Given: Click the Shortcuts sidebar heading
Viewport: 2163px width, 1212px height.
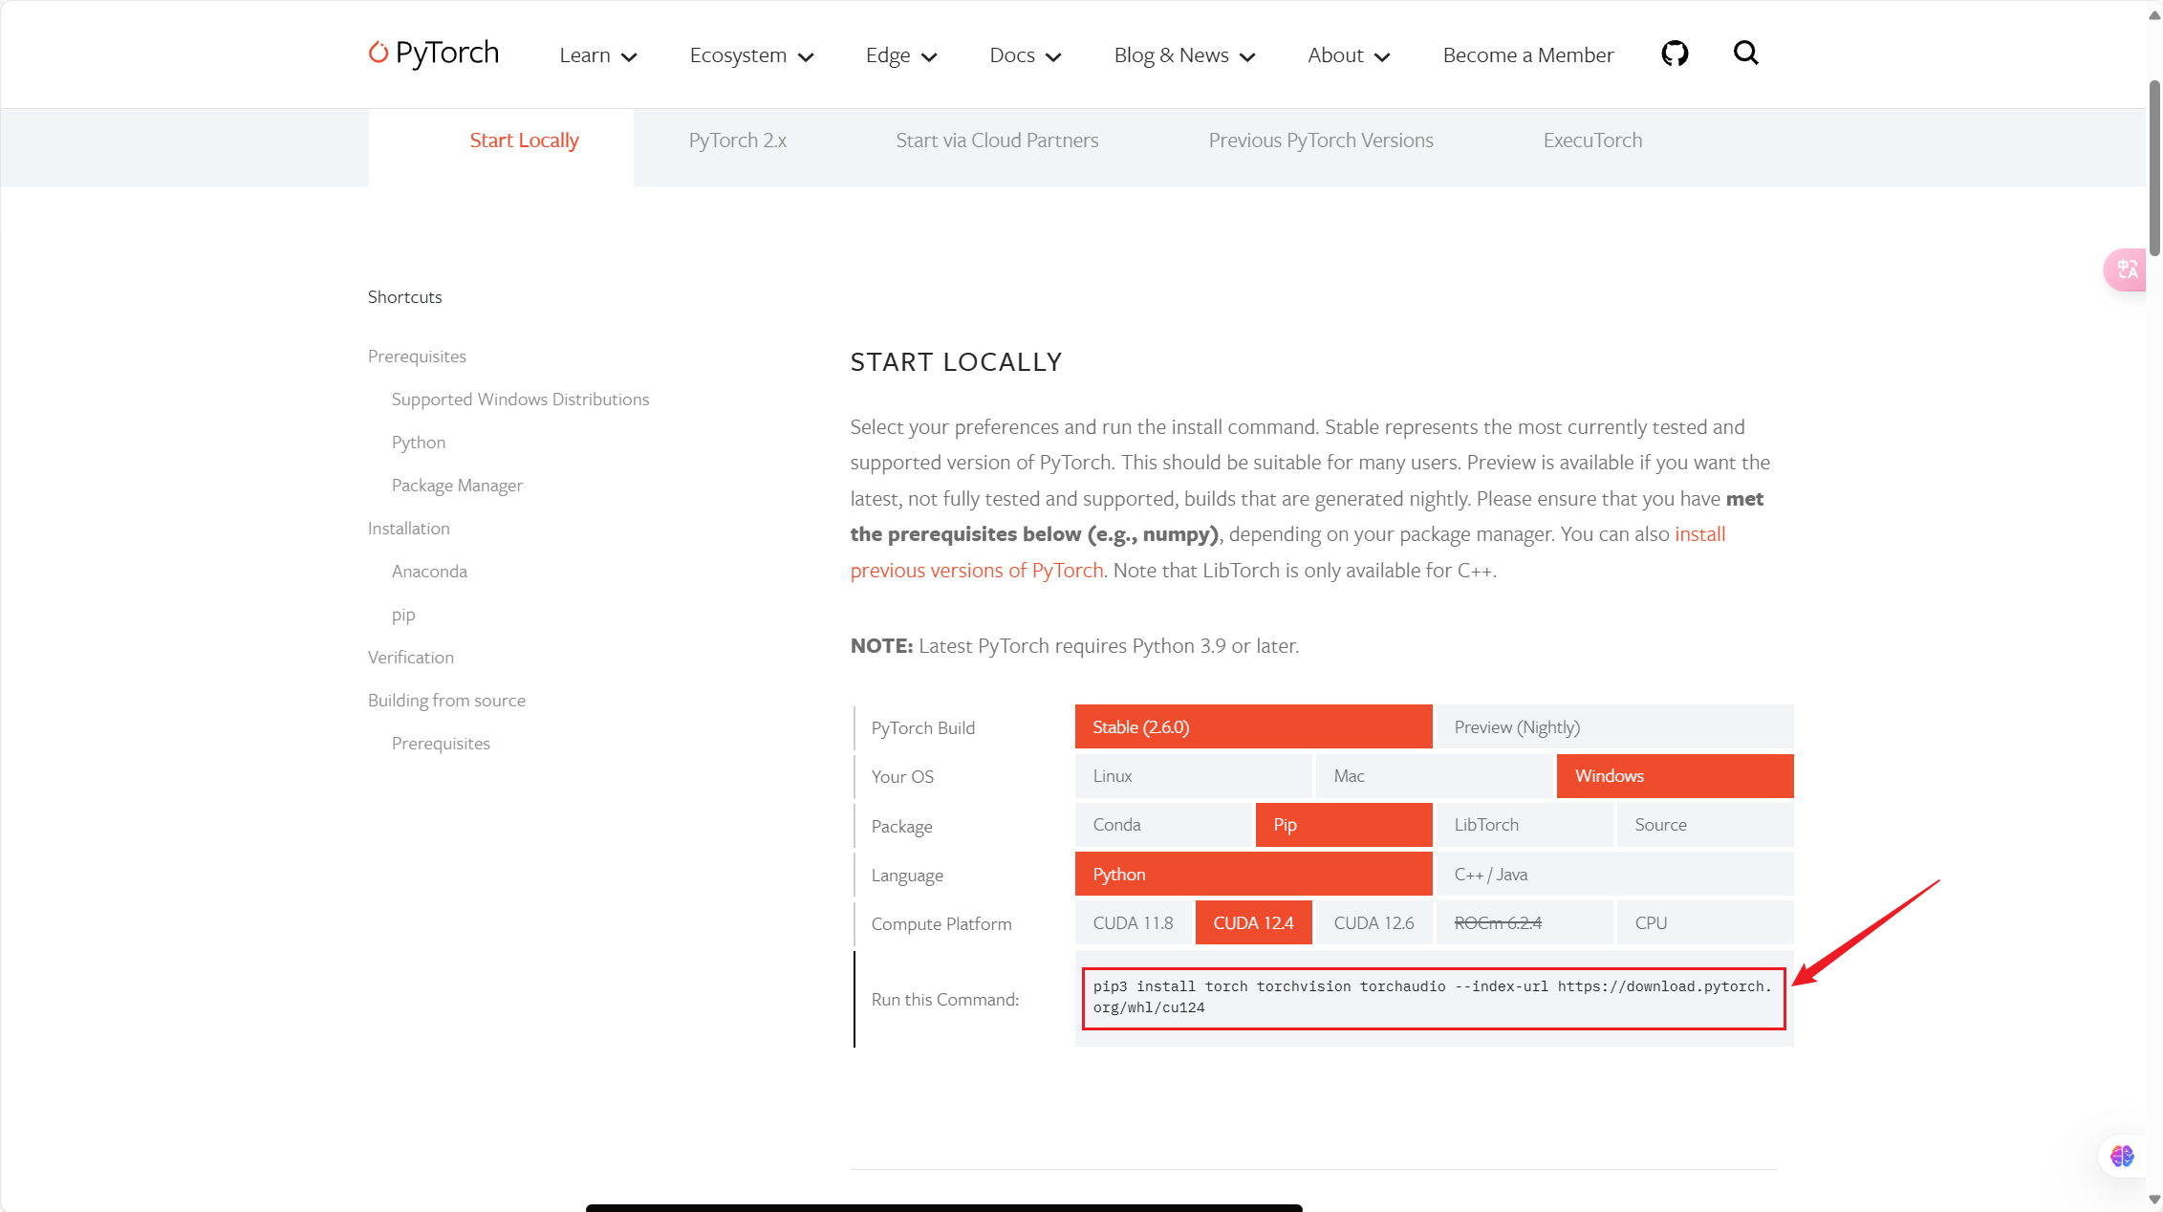Looking at the screenshot, I should pyautogui.click(x=405, y=297).
